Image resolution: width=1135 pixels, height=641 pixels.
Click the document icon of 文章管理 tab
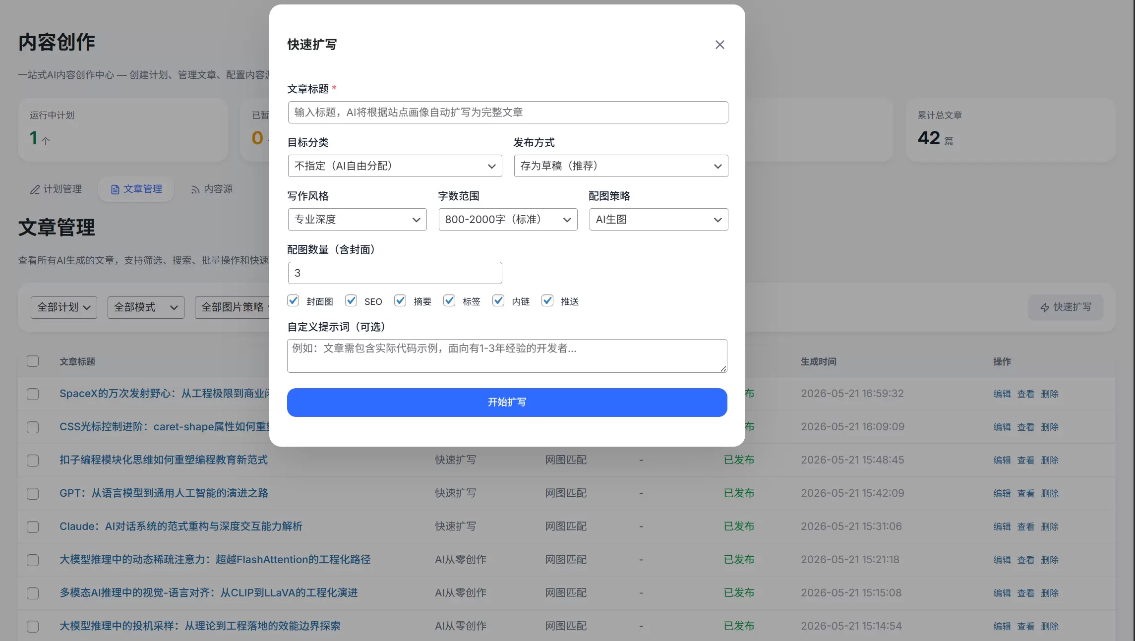pos(115,189)
